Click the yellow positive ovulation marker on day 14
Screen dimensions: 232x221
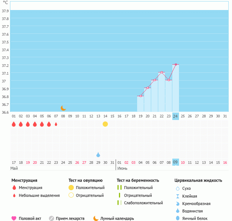point(105,124)
